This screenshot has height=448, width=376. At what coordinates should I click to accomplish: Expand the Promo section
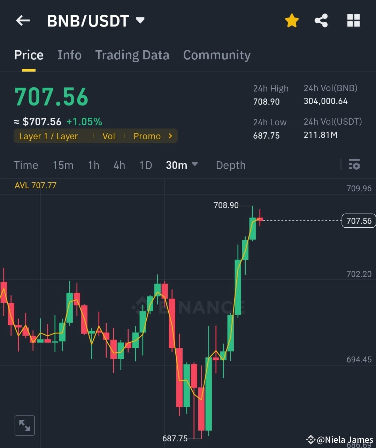[147, 136]
